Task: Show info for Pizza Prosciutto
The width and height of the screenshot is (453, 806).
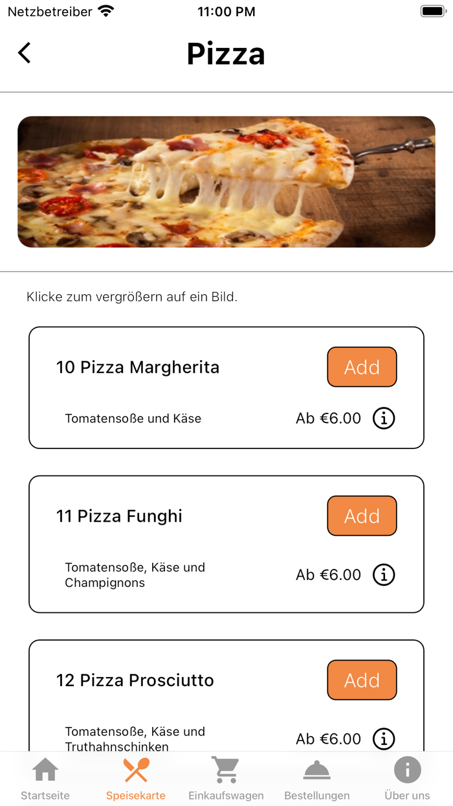Action: (383, 739)
